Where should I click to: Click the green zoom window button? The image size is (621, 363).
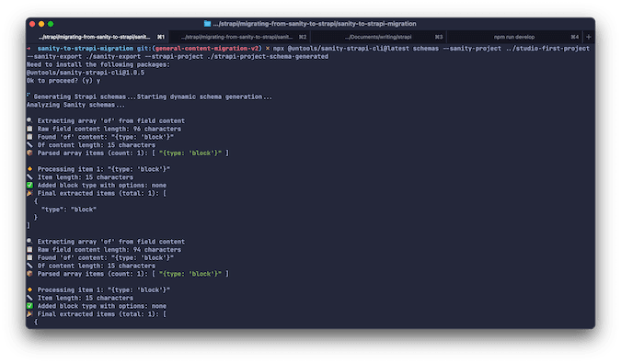click(x=51, y=24)
